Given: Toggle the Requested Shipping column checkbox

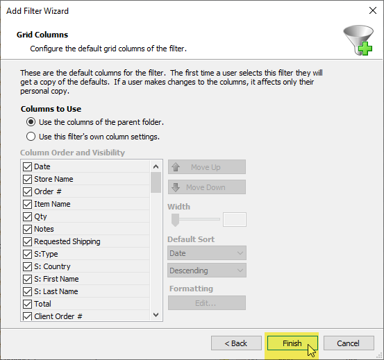Looking at the screenshot, I should point(27,241).
